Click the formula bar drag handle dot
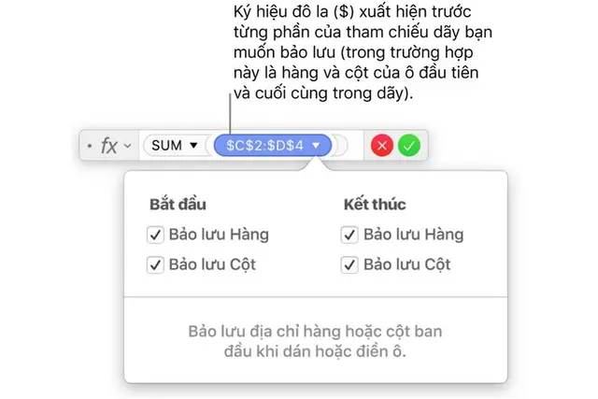The width and height of the screenshot is (598, 399). 90,146
